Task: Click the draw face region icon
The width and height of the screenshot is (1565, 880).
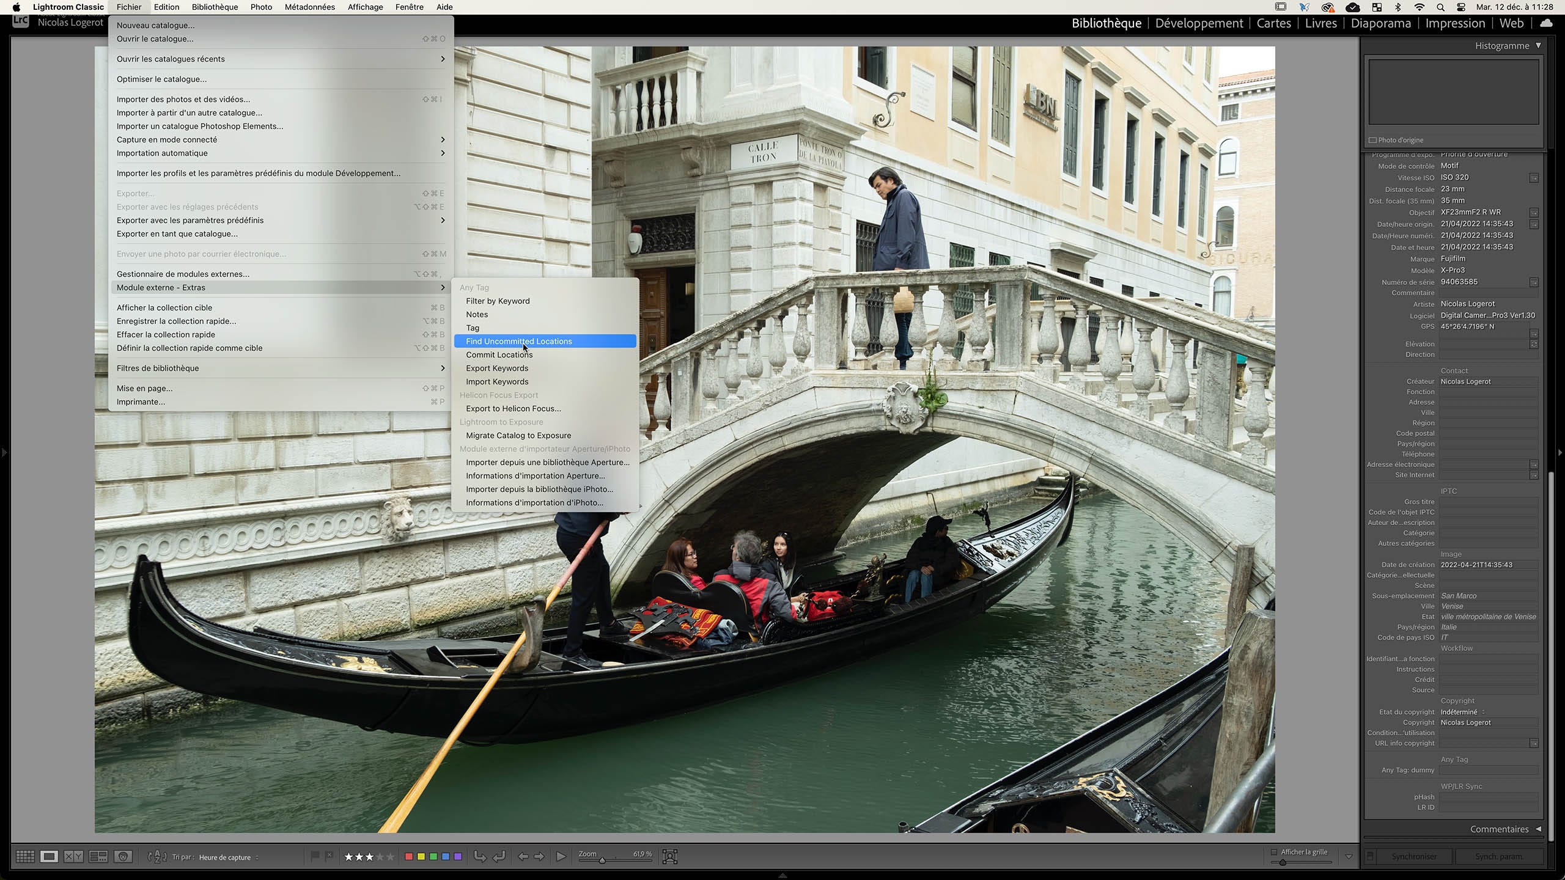Action: tap(670, 857)
